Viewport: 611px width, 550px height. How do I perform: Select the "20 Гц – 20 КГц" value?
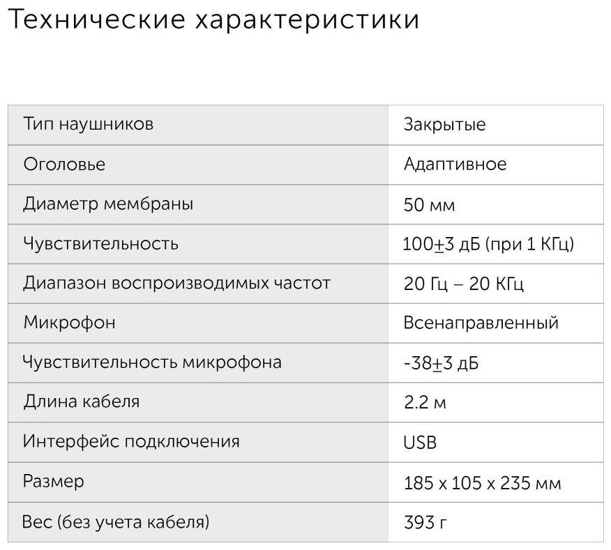[x=464, y=284]
